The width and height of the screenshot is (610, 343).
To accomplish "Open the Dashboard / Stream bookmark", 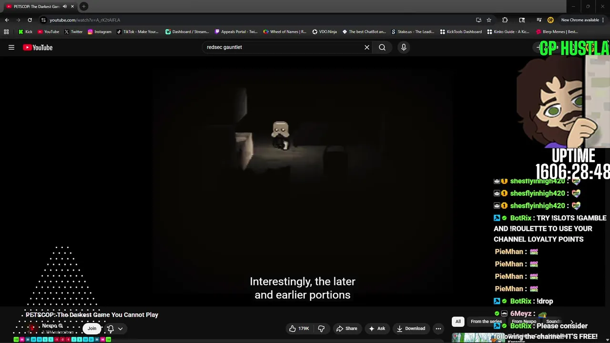I will pyautogui.click(x=187, y=32).
